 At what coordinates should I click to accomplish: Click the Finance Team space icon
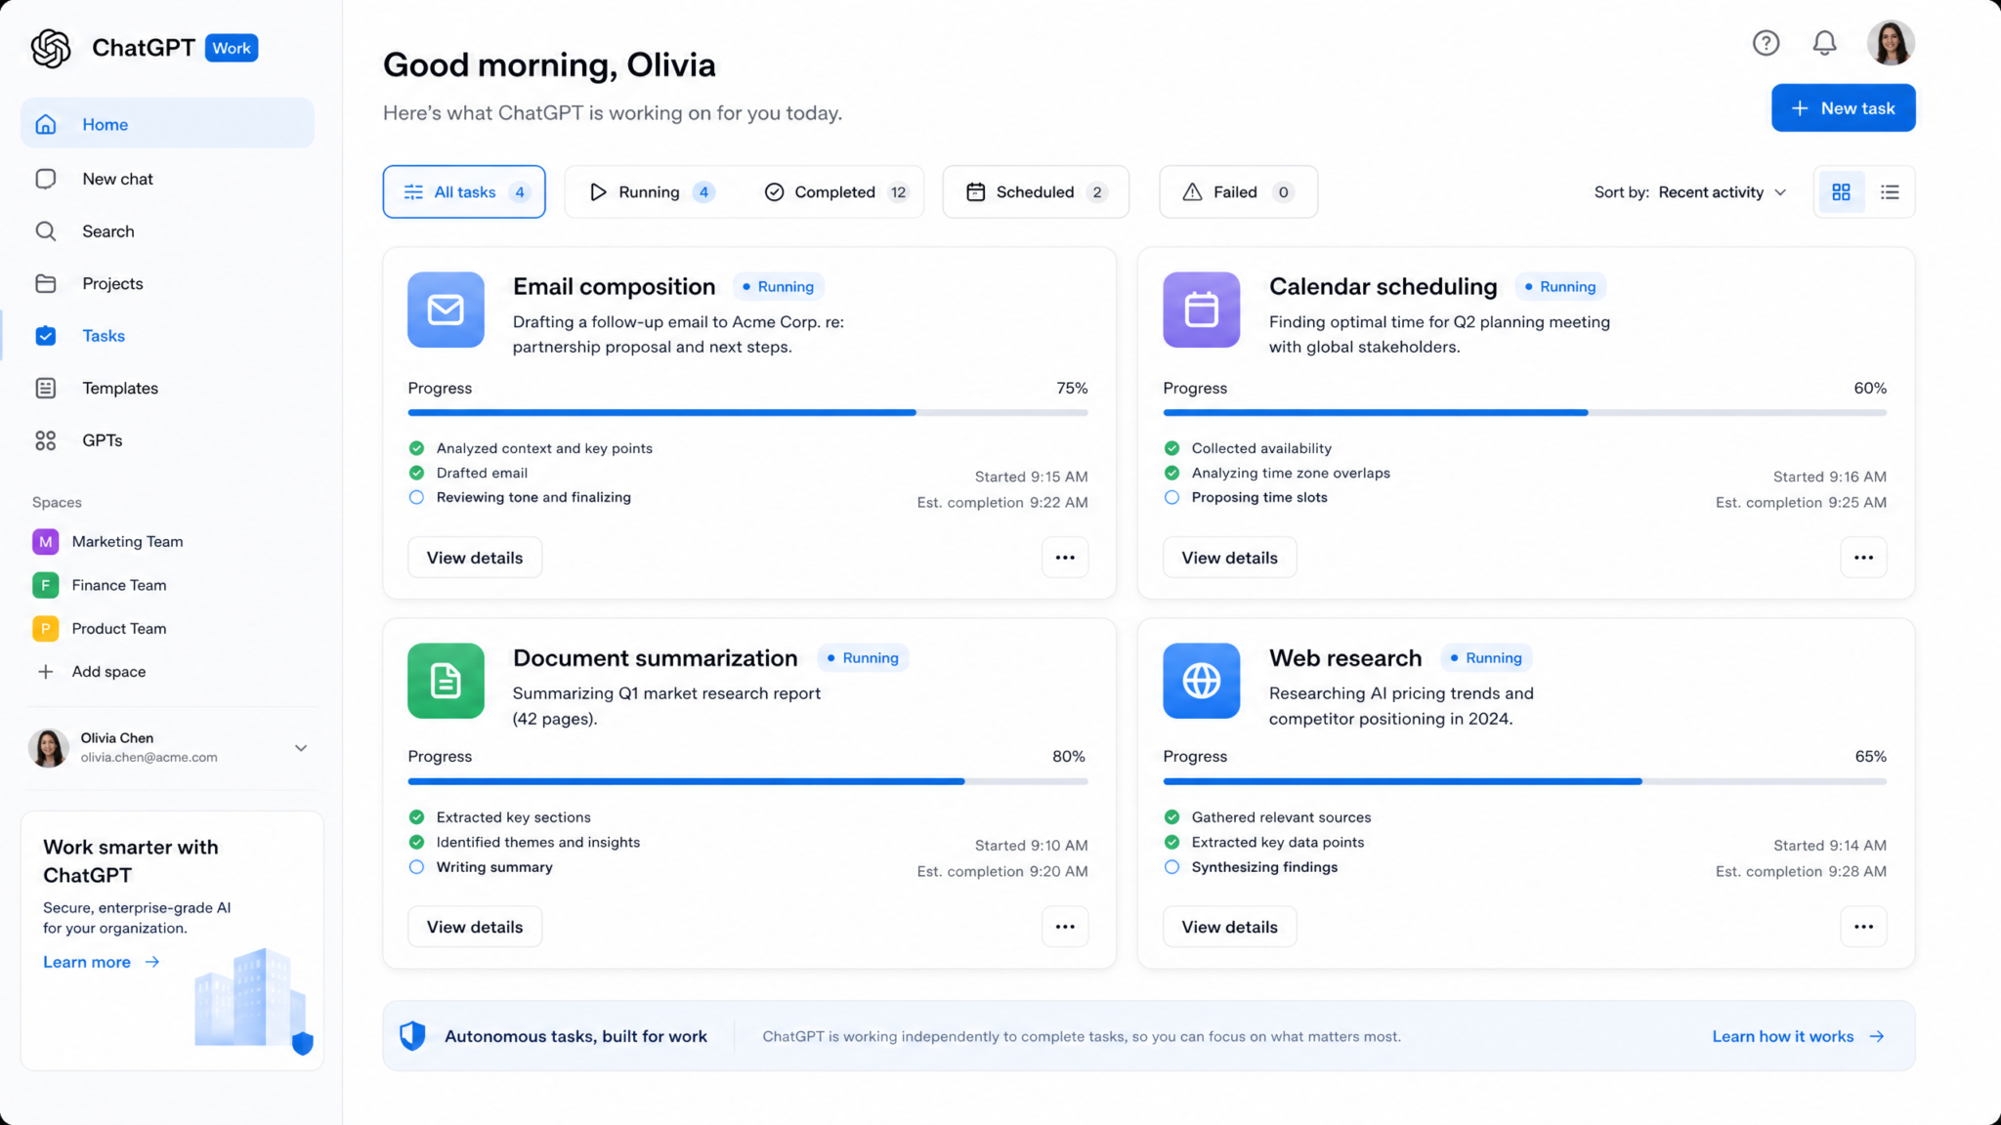tap(45, 585)
